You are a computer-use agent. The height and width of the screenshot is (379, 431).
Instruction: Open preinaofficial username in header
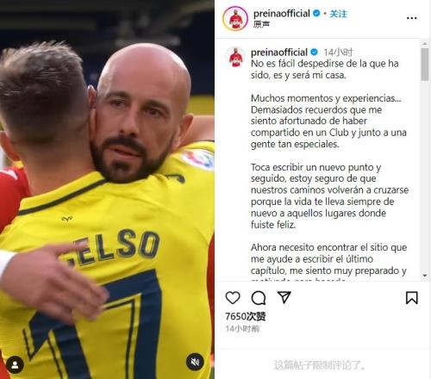pyautogui.click(x=282, y=13)
